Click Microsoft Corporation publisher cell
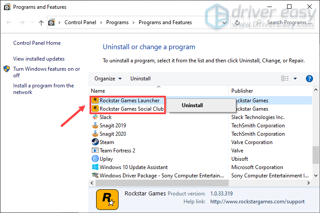Viewport: 320px width, 213px height. pos(257,167)
